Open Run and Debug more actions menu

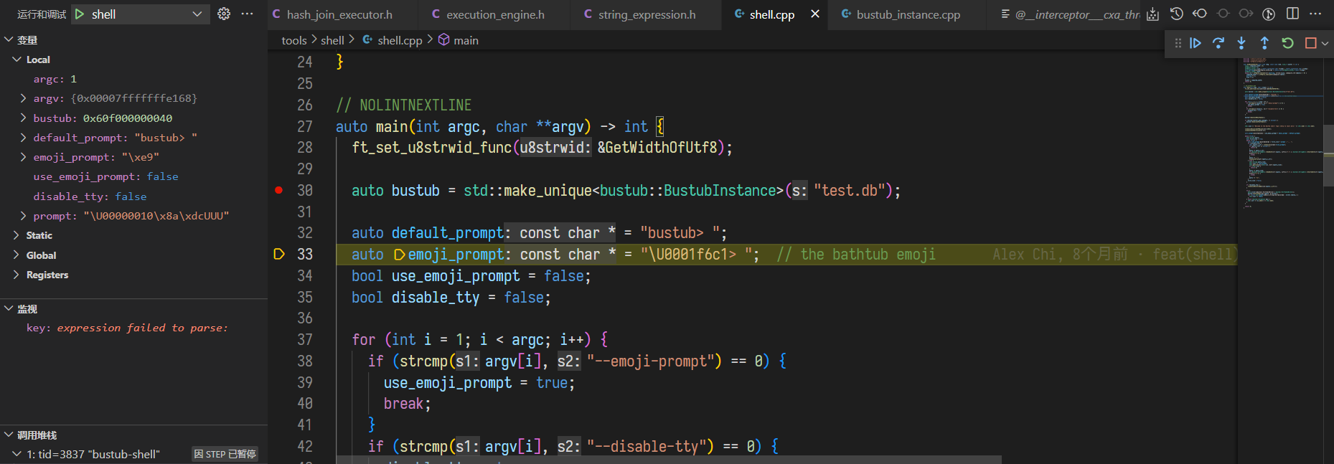[248, 14]
